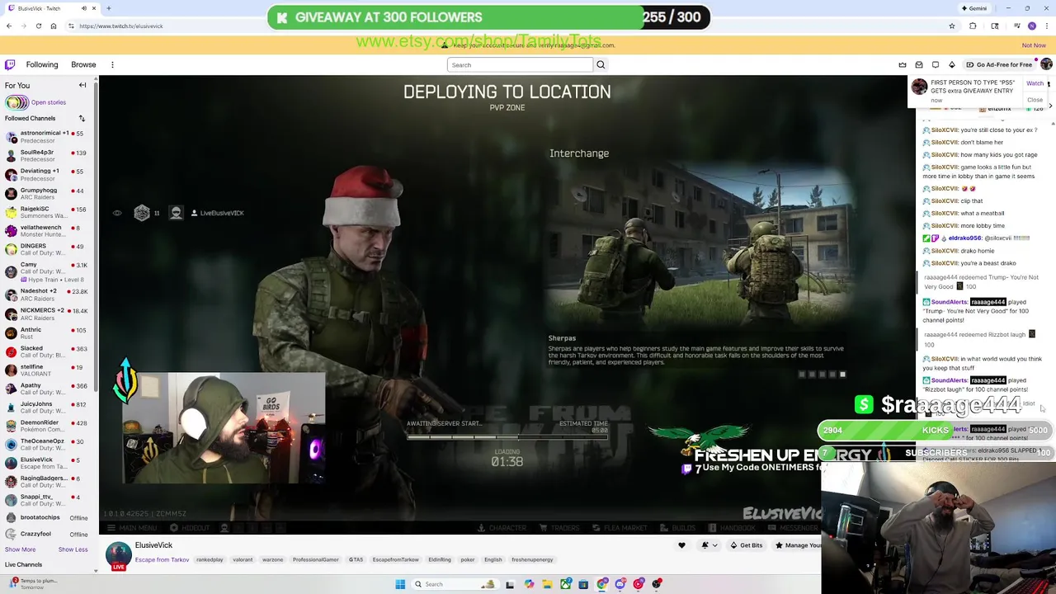This screenshot has height=594, width=1056.
Task: Open Discord from the taskbar
Action: click(620, 584)
